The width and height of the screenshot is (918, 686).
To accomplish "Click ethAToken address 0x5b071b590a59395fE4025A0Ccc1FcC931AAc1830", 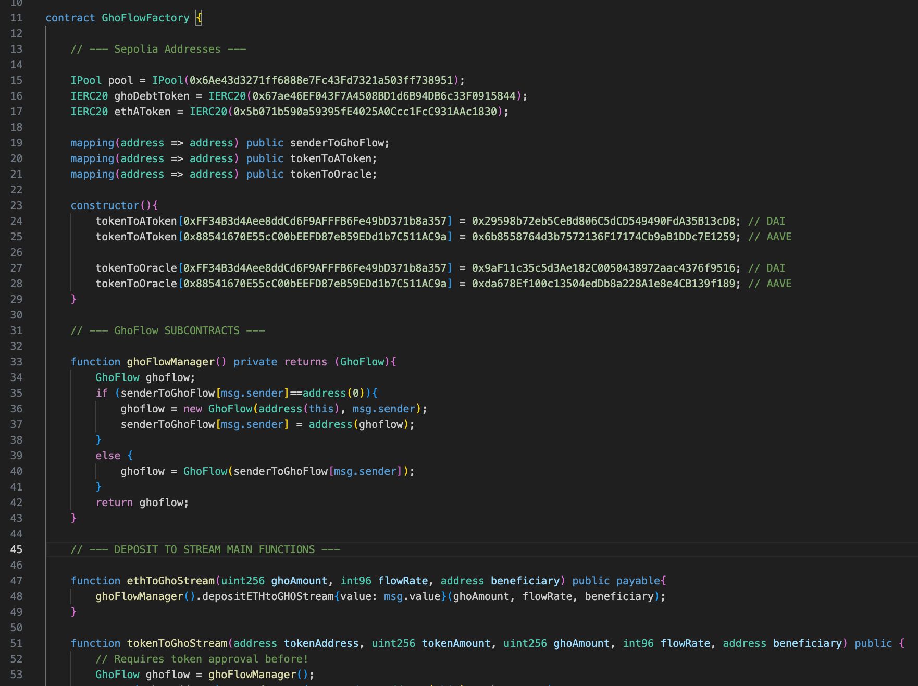I will point(365,112).
